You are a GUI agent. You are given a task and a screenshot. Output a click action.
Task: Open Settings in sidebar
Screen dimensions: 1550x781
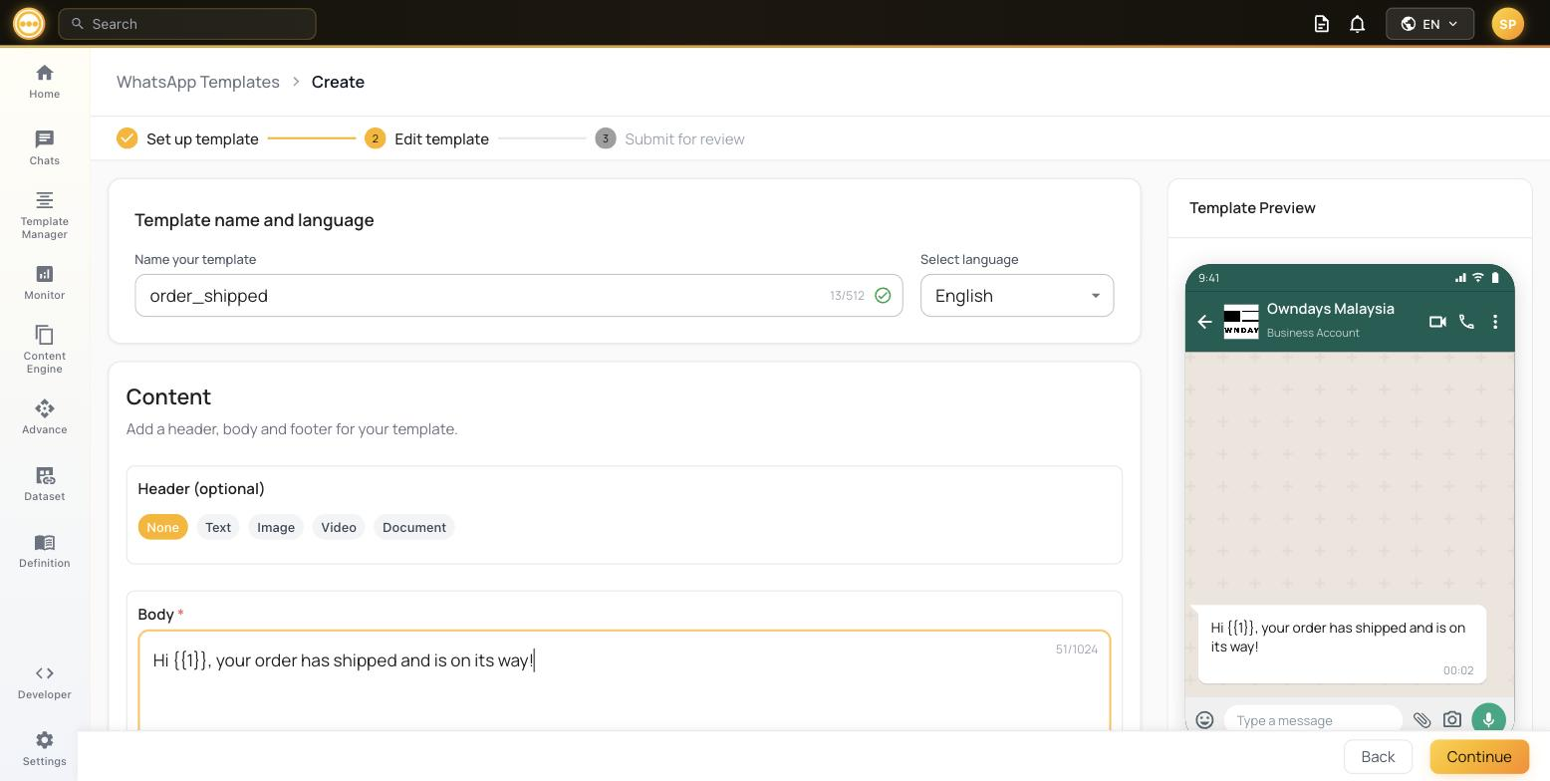pyautogui.click(x=44, y=749)
